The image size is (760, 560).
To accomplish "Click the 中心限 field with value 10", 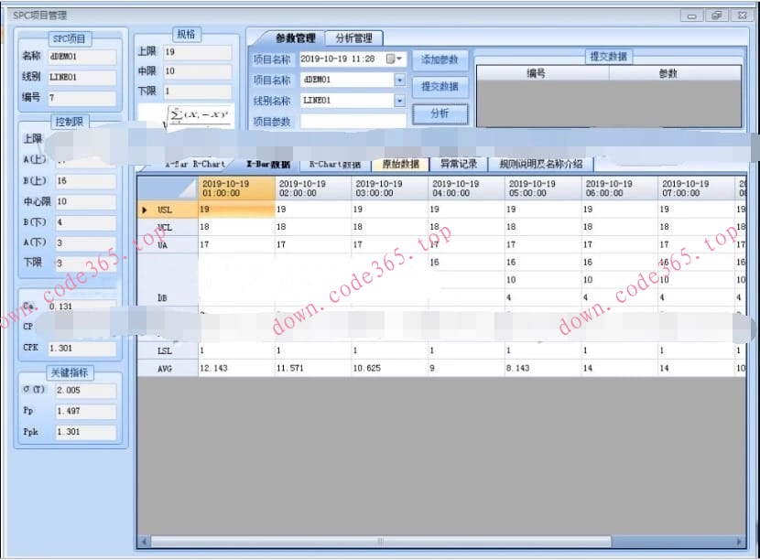I will [86, 201].
